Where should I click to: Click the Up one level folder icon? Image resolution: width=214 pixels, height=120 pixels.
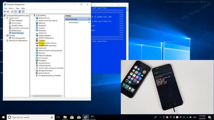click(12, 12)
